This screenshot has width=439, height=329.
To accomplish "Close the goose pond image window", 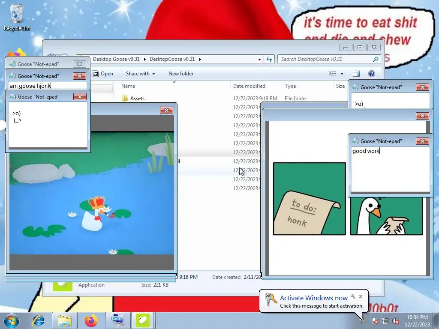I will click(166, 110).
